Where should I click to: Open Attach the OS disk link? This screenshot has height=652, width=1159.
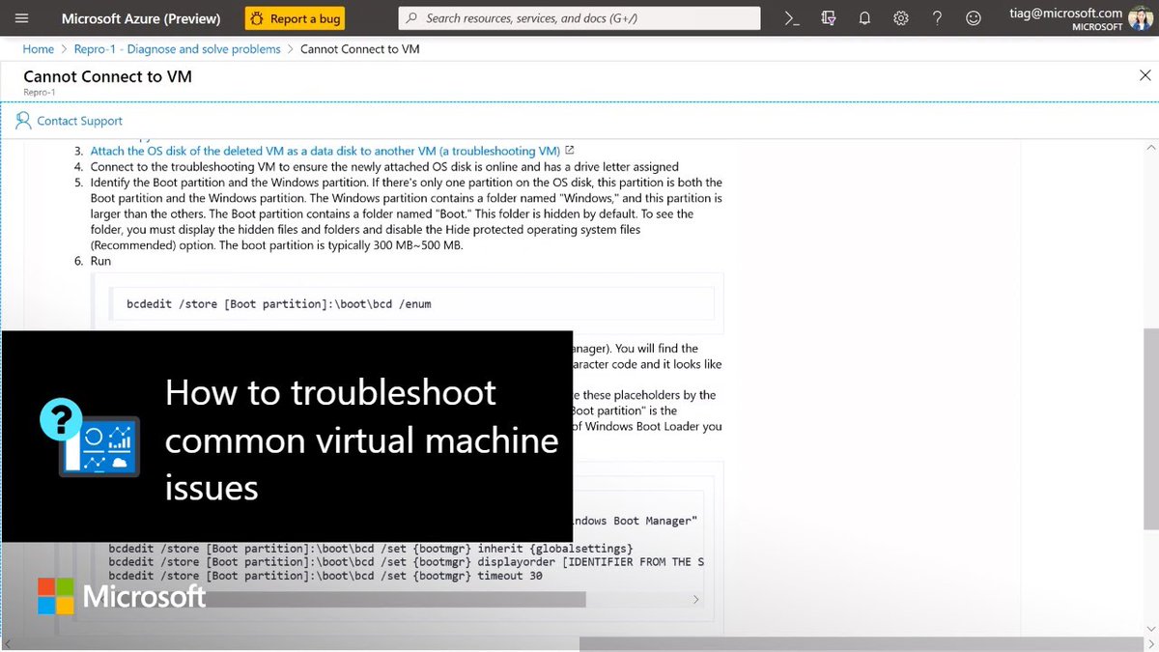point(325,152)
